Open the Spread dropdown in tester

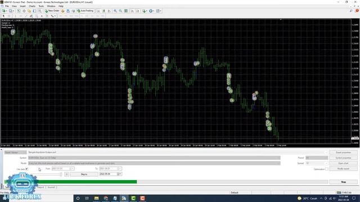pos(317,163)
